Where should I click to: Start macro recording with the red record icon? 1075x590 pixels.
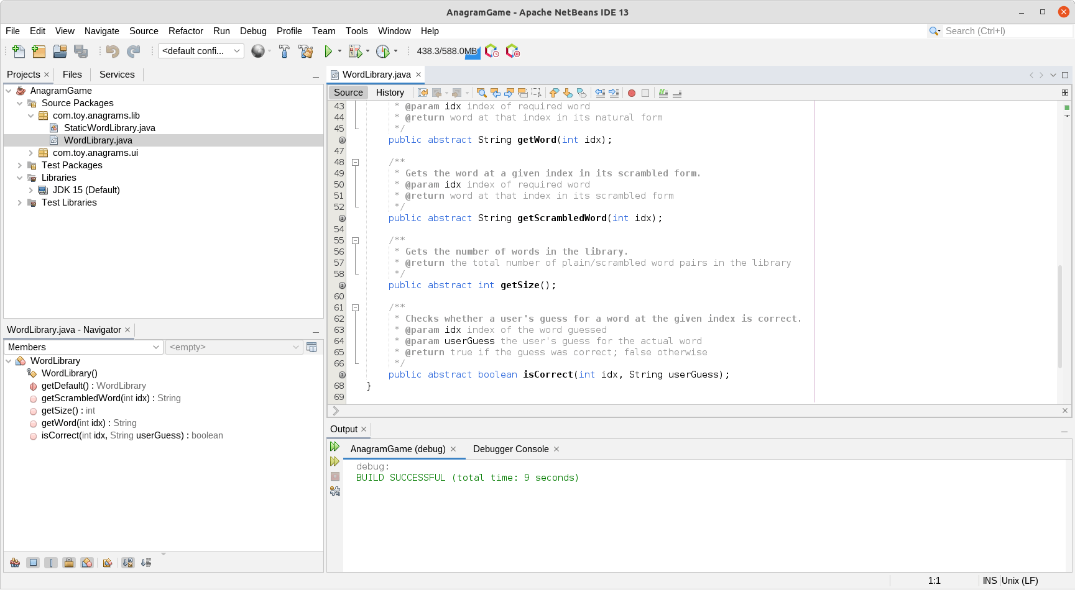pyautogui.click(x=631, y=93)
